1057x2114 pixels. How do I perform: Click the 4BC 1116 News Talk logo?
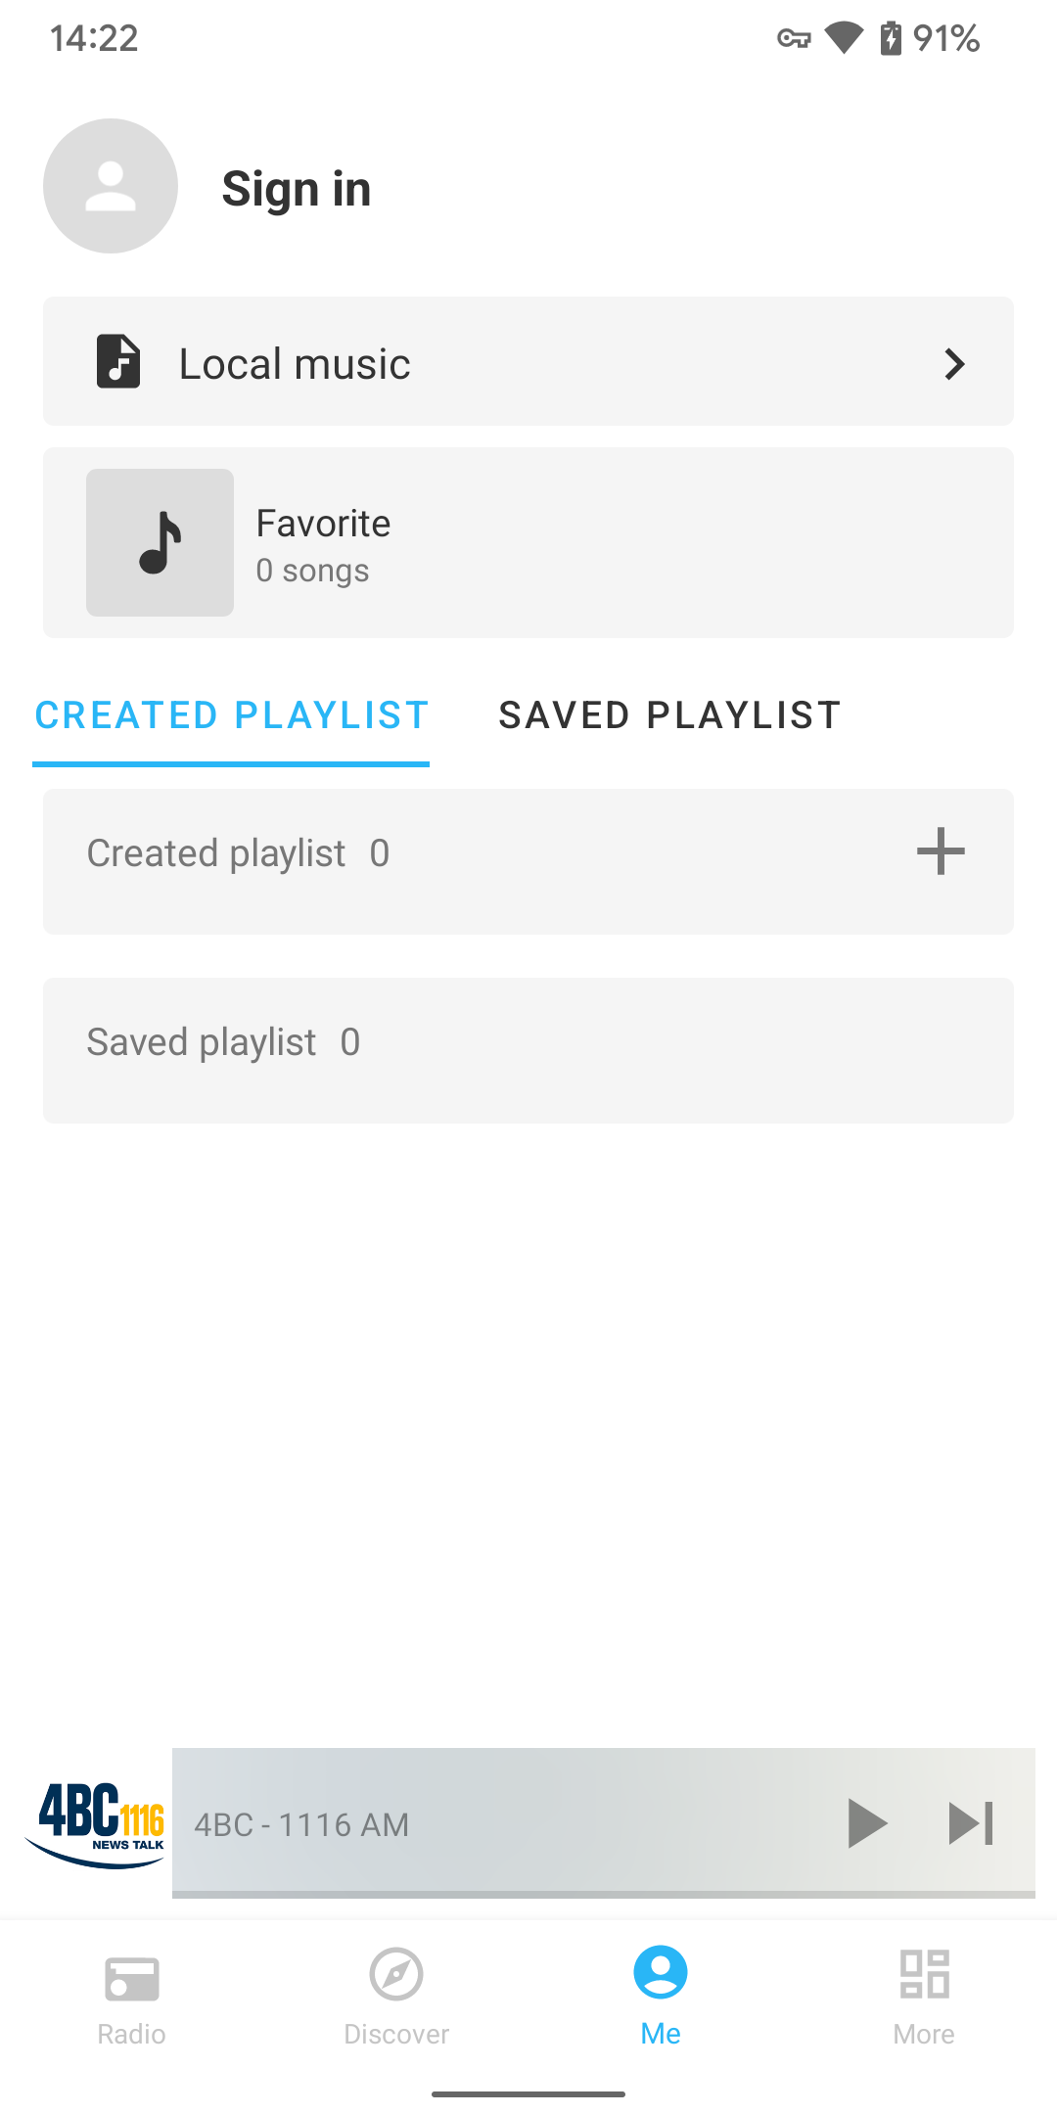(96, 1823)
